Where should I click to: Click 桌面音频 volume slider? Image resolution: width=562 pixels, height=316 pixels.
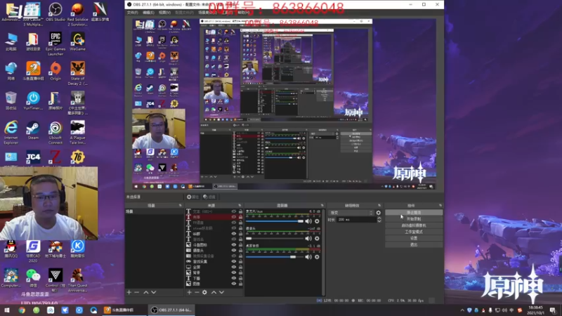point(275,257)
